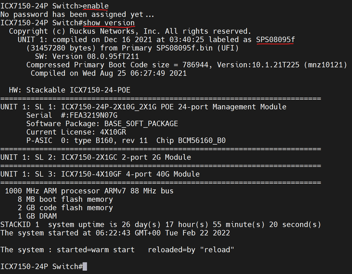This screenshot has width=352, height=274.
Task: Click the "ICX7150-4X10GF 4-port 40G Module" text
Action: [130, 174]
